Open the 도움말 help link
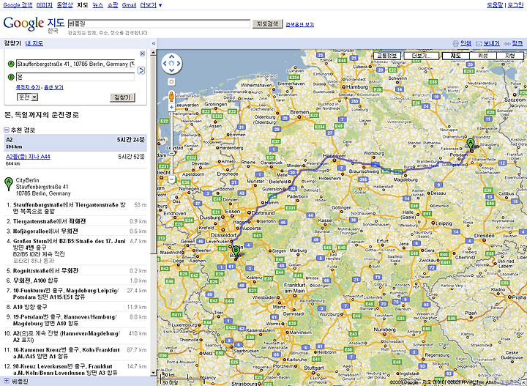Screen dimensions: 527x386 495,5
